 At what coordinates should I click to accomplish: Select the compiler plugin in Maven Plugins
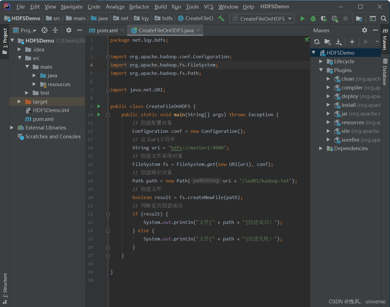352,88
